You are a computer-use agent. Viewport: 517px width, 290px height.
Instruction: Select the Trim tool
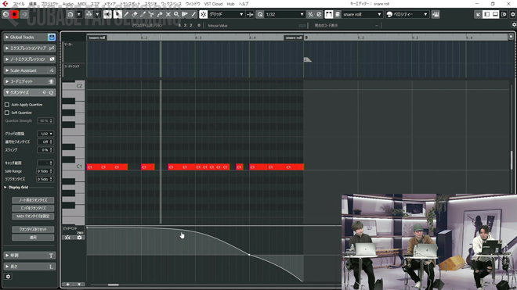[143, 15]
